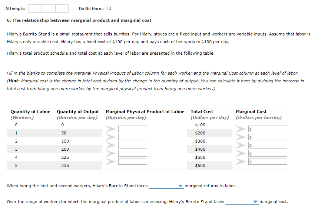318x212 pixels.
Task: Click arrow icon beside first marginal cost field
Action: point(240,129)
